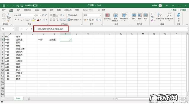
Task: Click the Comments button
Action: point(183,10)
